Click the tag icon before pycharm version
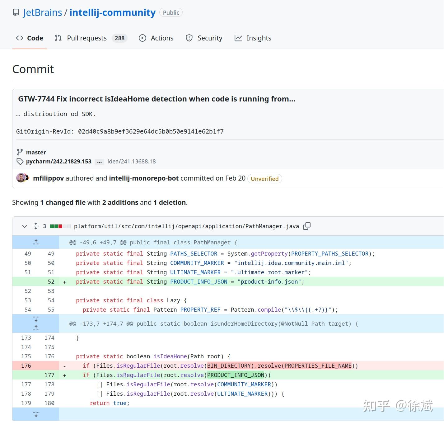Image resolution: width=444 pixels, height=424 pixels. [x=20, y=162]
